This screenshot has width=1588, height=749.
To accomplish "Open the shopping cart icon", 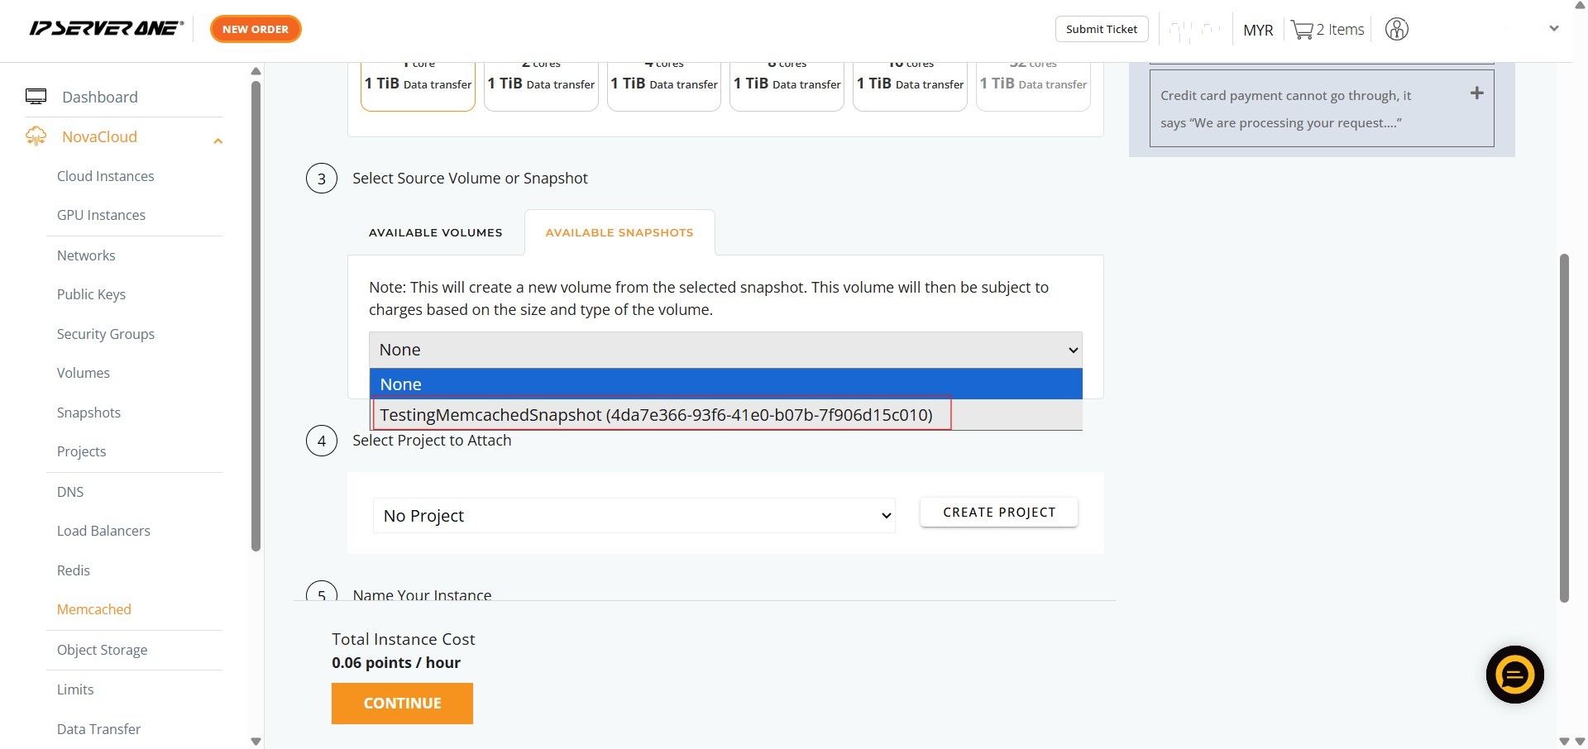I will [1302, 30].
